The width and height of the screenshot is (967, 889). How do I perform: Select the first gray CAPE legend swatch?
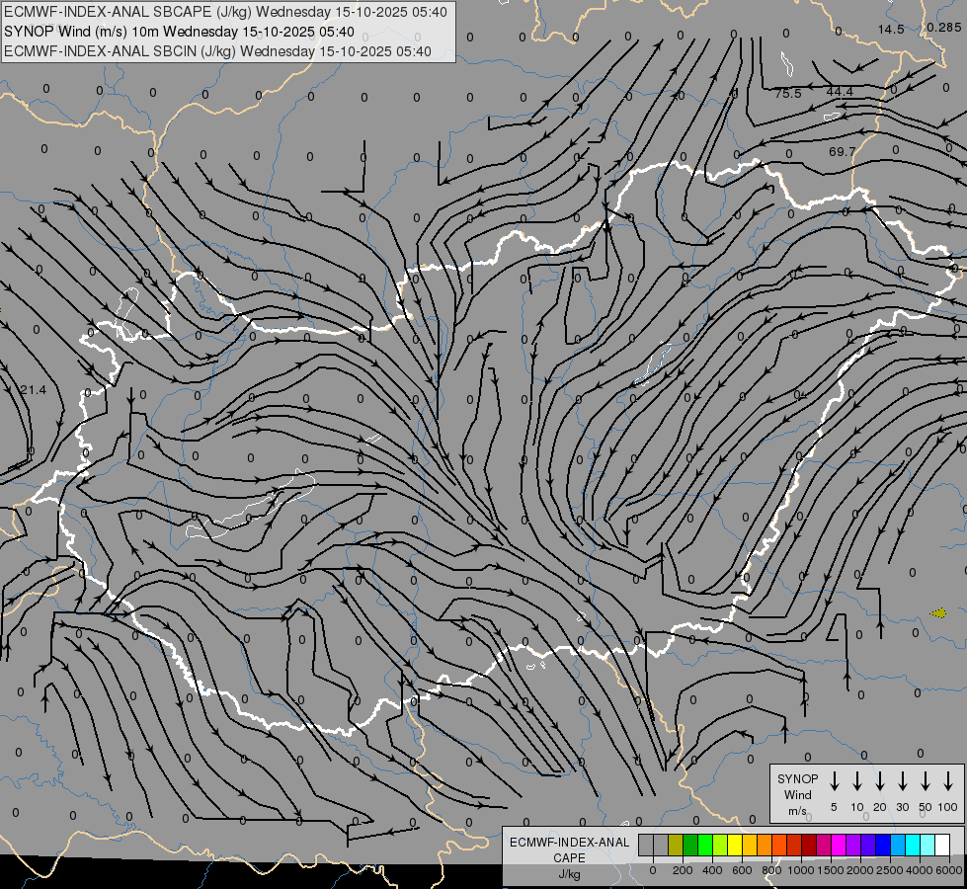click(646, 845)
